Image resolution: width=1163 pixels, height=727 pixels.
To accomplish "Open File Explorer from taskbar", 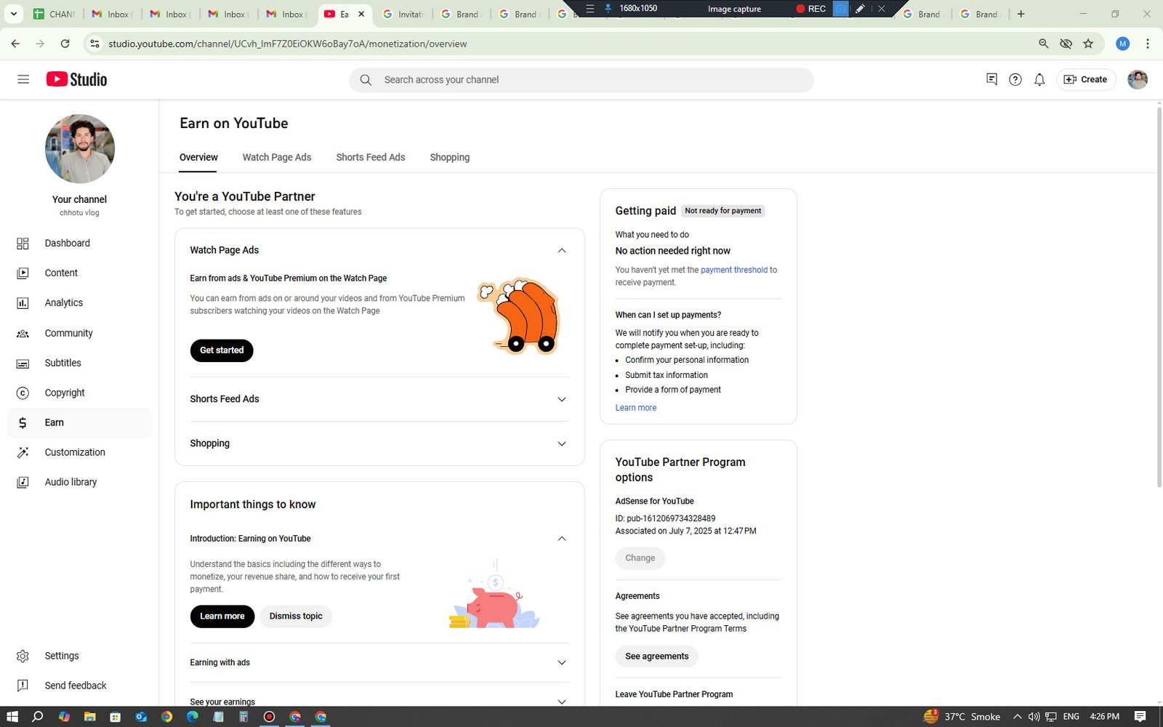I will point(89,717).
